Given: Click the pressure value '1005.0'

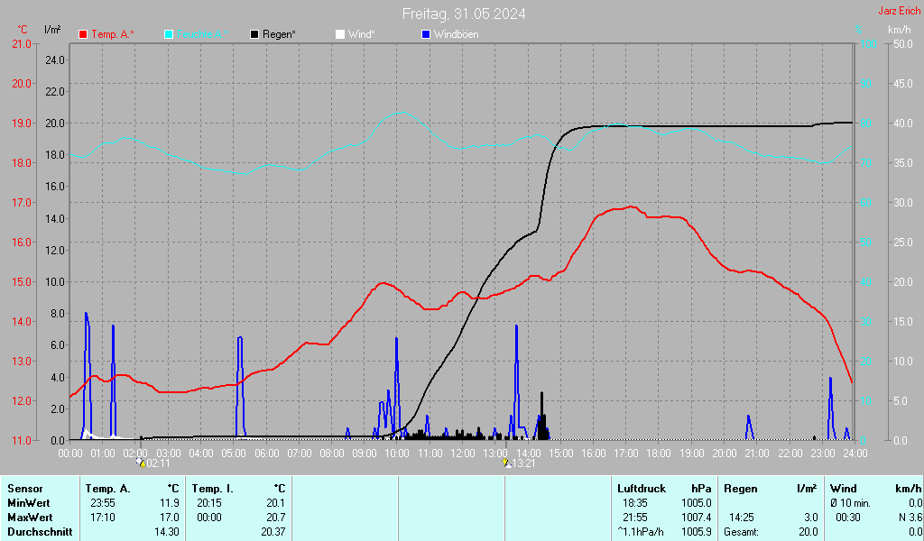Looking at the screenshot, I should pyautogui.click(x=697, y=503).
